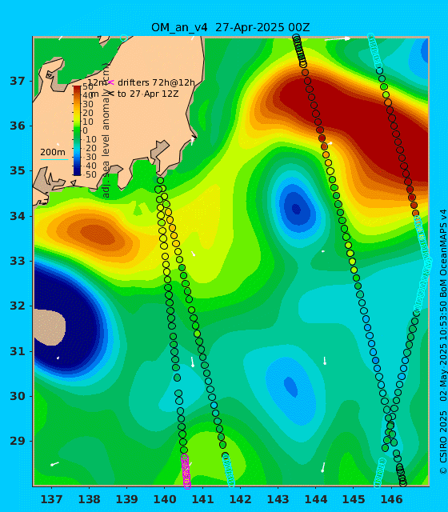Click the '200m' scale label
448x512 pixels.
click(53, 152)
